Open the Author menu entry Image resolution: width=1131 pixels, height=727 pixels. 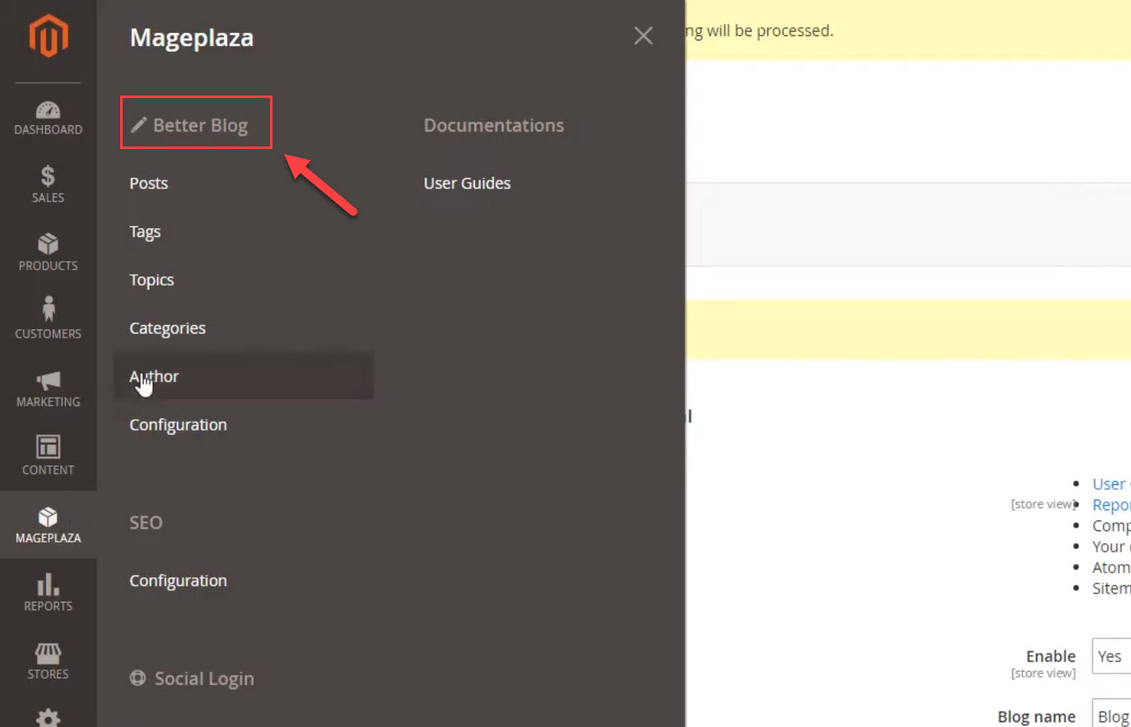pos(153,376)
